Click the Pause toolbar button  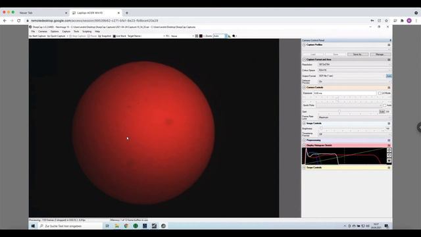[92, 36]
